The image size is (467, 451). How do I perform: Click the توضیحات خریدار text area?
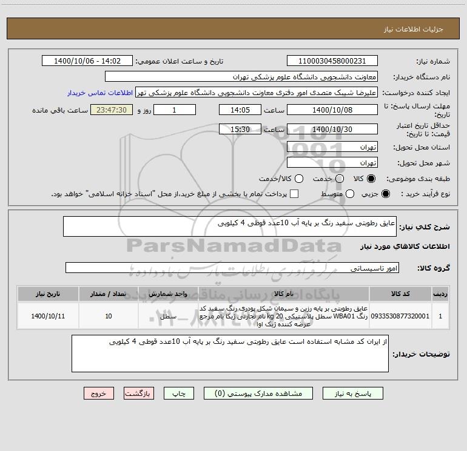pyautogui.click(x=230, y=354)
